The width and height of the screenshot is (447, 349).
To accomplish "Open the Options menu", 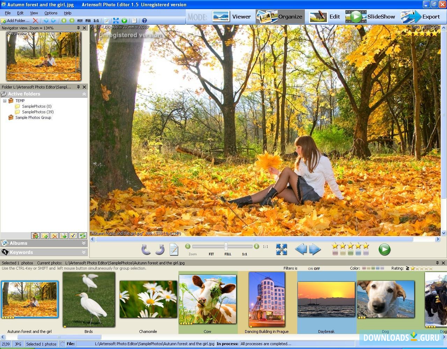I will [51, 13].
